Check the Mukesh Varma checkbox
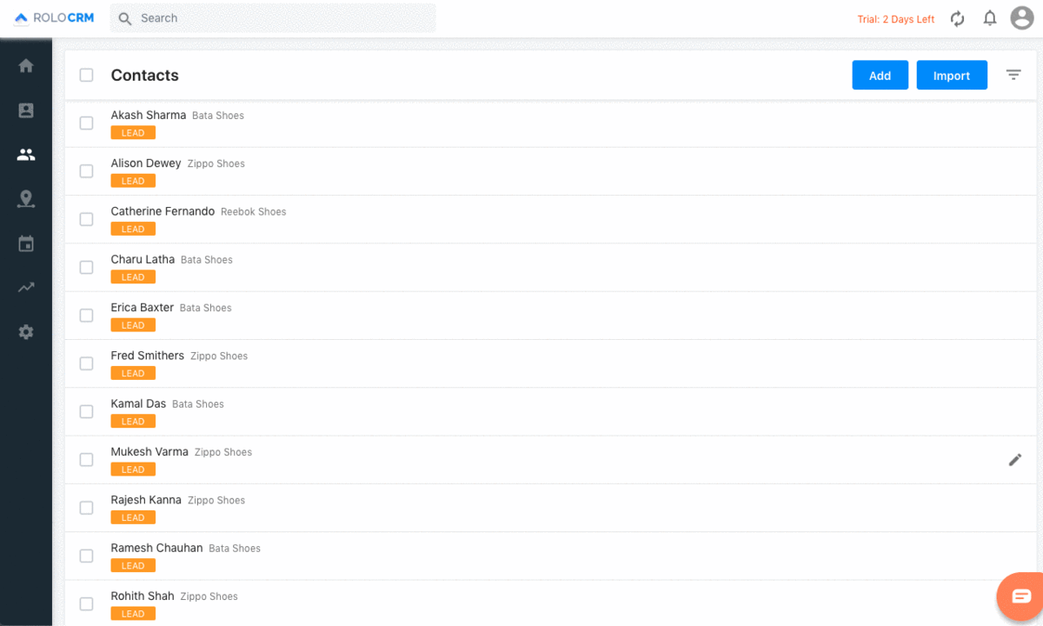The image size is (1043, 626). 86,460
